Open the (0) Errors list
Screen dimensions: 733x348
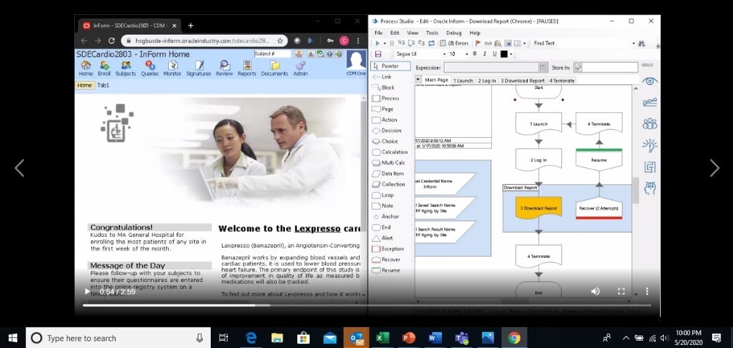[x=455, y=43]
